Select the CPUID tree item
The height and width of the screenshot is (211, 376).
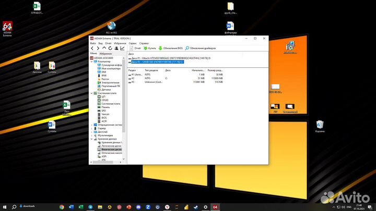[103, 100]
